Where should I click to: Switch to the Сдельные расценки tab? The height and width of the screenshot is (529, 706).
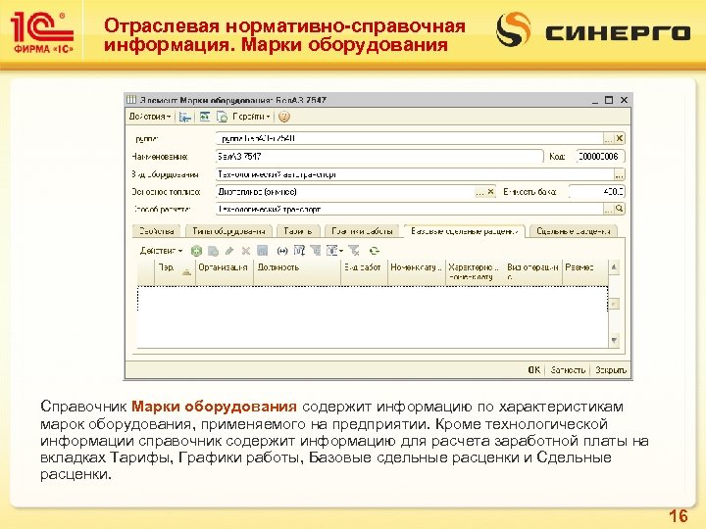(574, 231)
